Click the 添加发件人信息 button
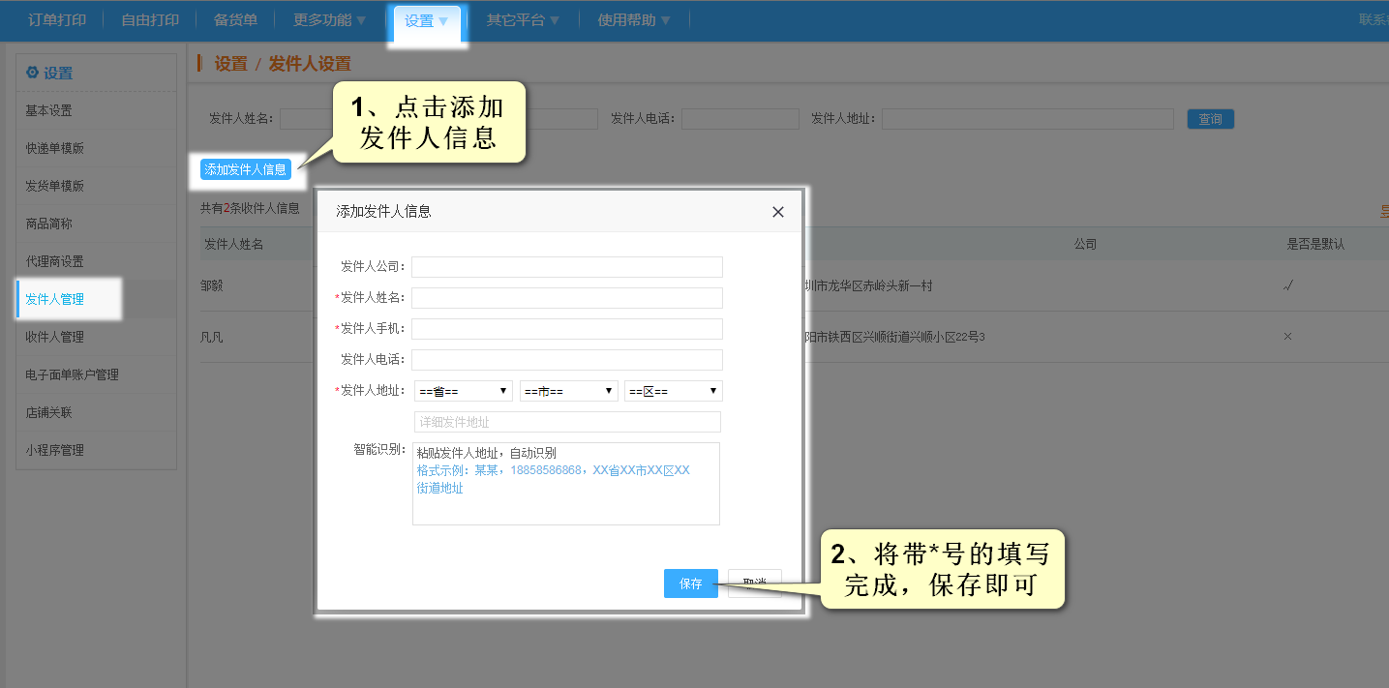Image resolution: width=1389 pixels, height=688 pixels. coord(246,169)
